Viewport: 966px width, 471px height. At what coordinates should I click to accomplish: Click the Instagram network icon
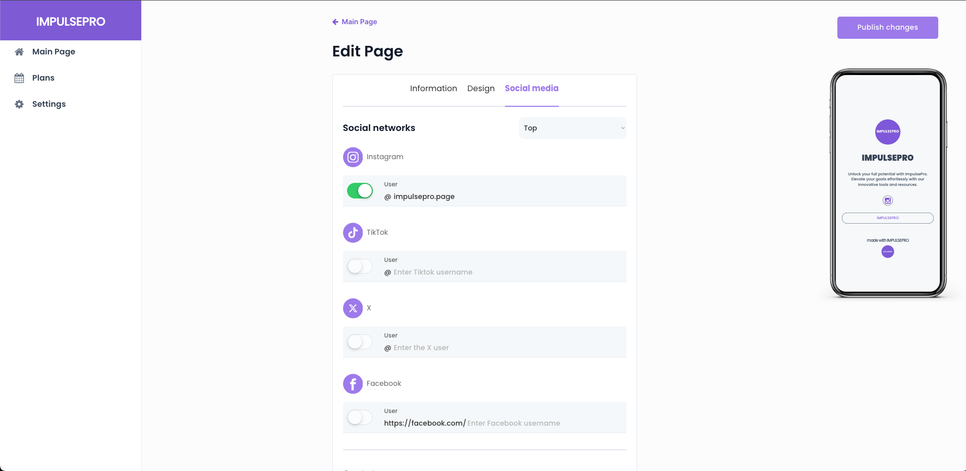(353, 157)
